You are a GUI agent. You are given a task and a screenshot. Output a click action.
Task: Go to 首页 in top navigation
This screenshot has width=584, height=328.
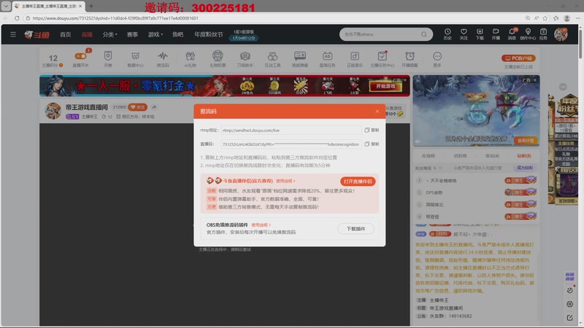click(x=66, y=34)
